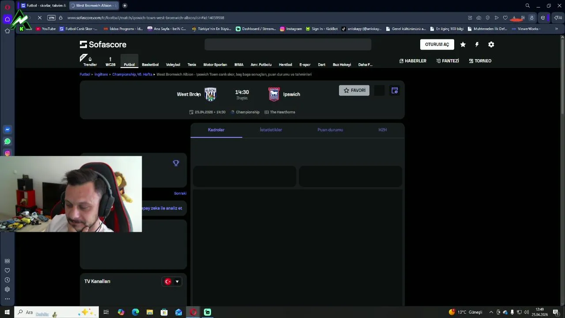Select Basketbol sport tab
Viewport: 565px width, 318px height.
click(150, 64)
